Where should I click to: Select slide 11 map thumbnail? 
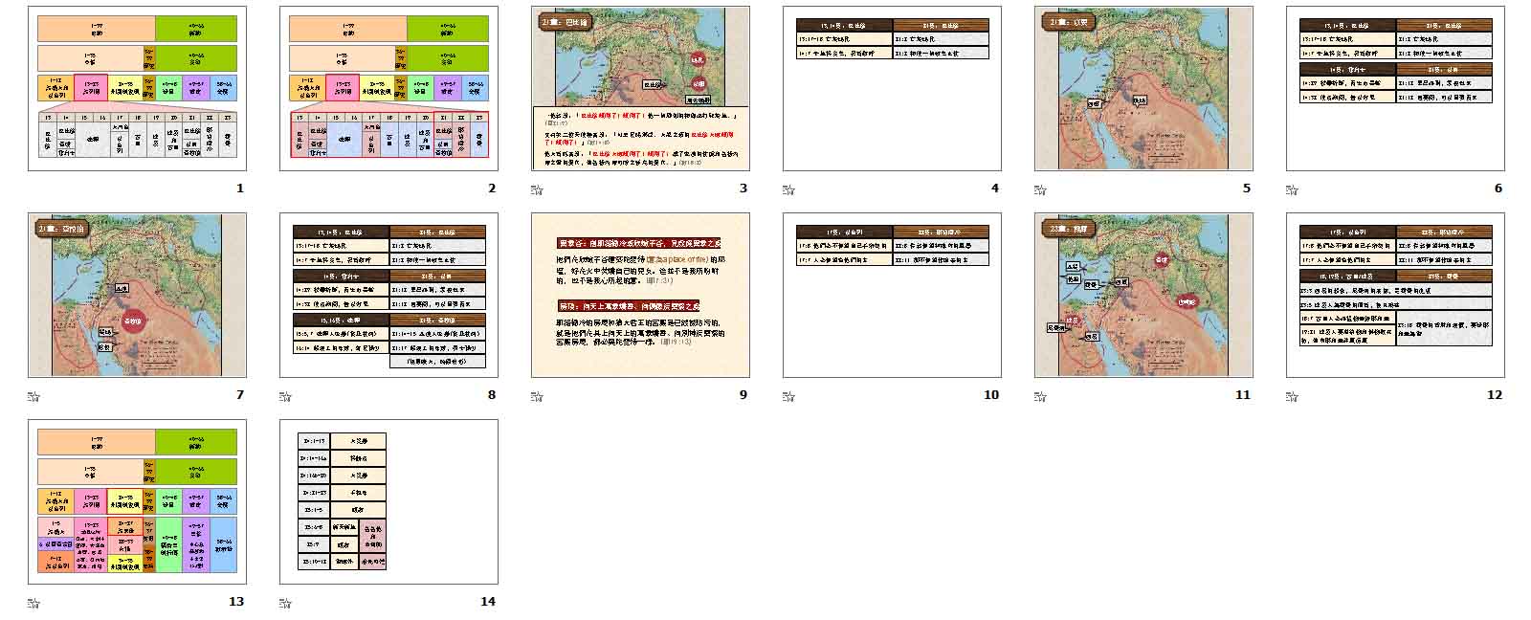1143,296
